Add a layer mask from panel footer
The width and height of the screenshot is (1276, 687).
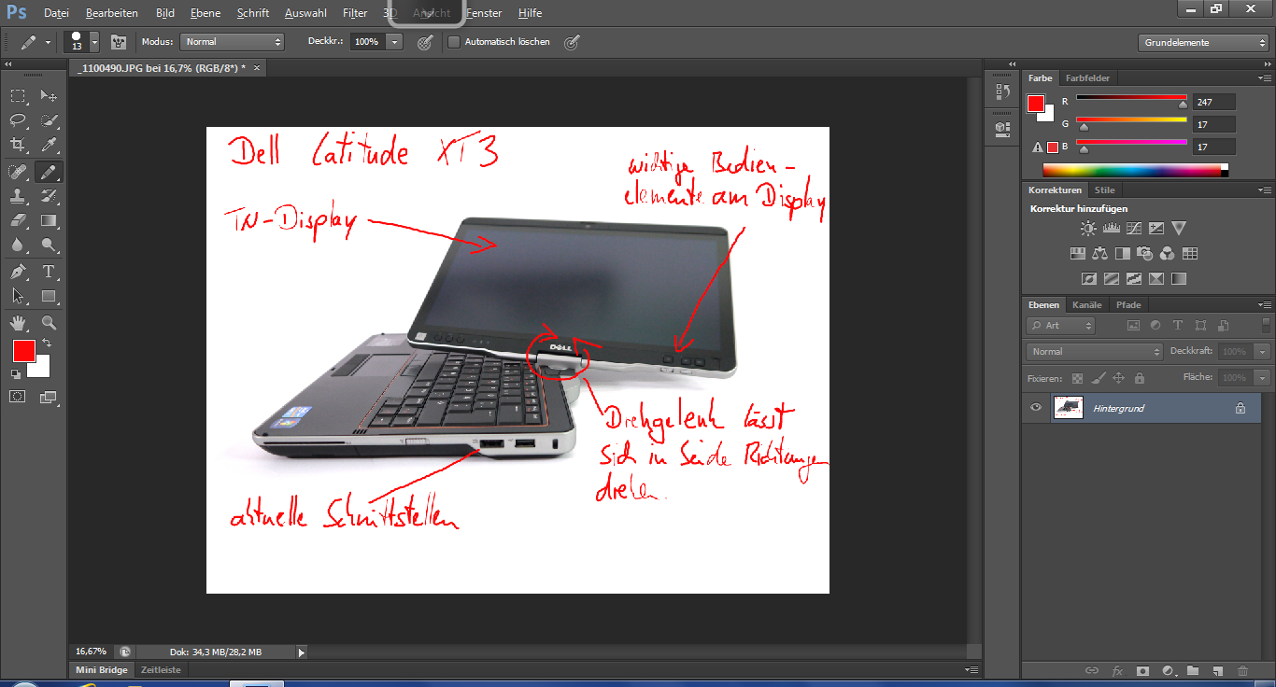point(1142,670)
